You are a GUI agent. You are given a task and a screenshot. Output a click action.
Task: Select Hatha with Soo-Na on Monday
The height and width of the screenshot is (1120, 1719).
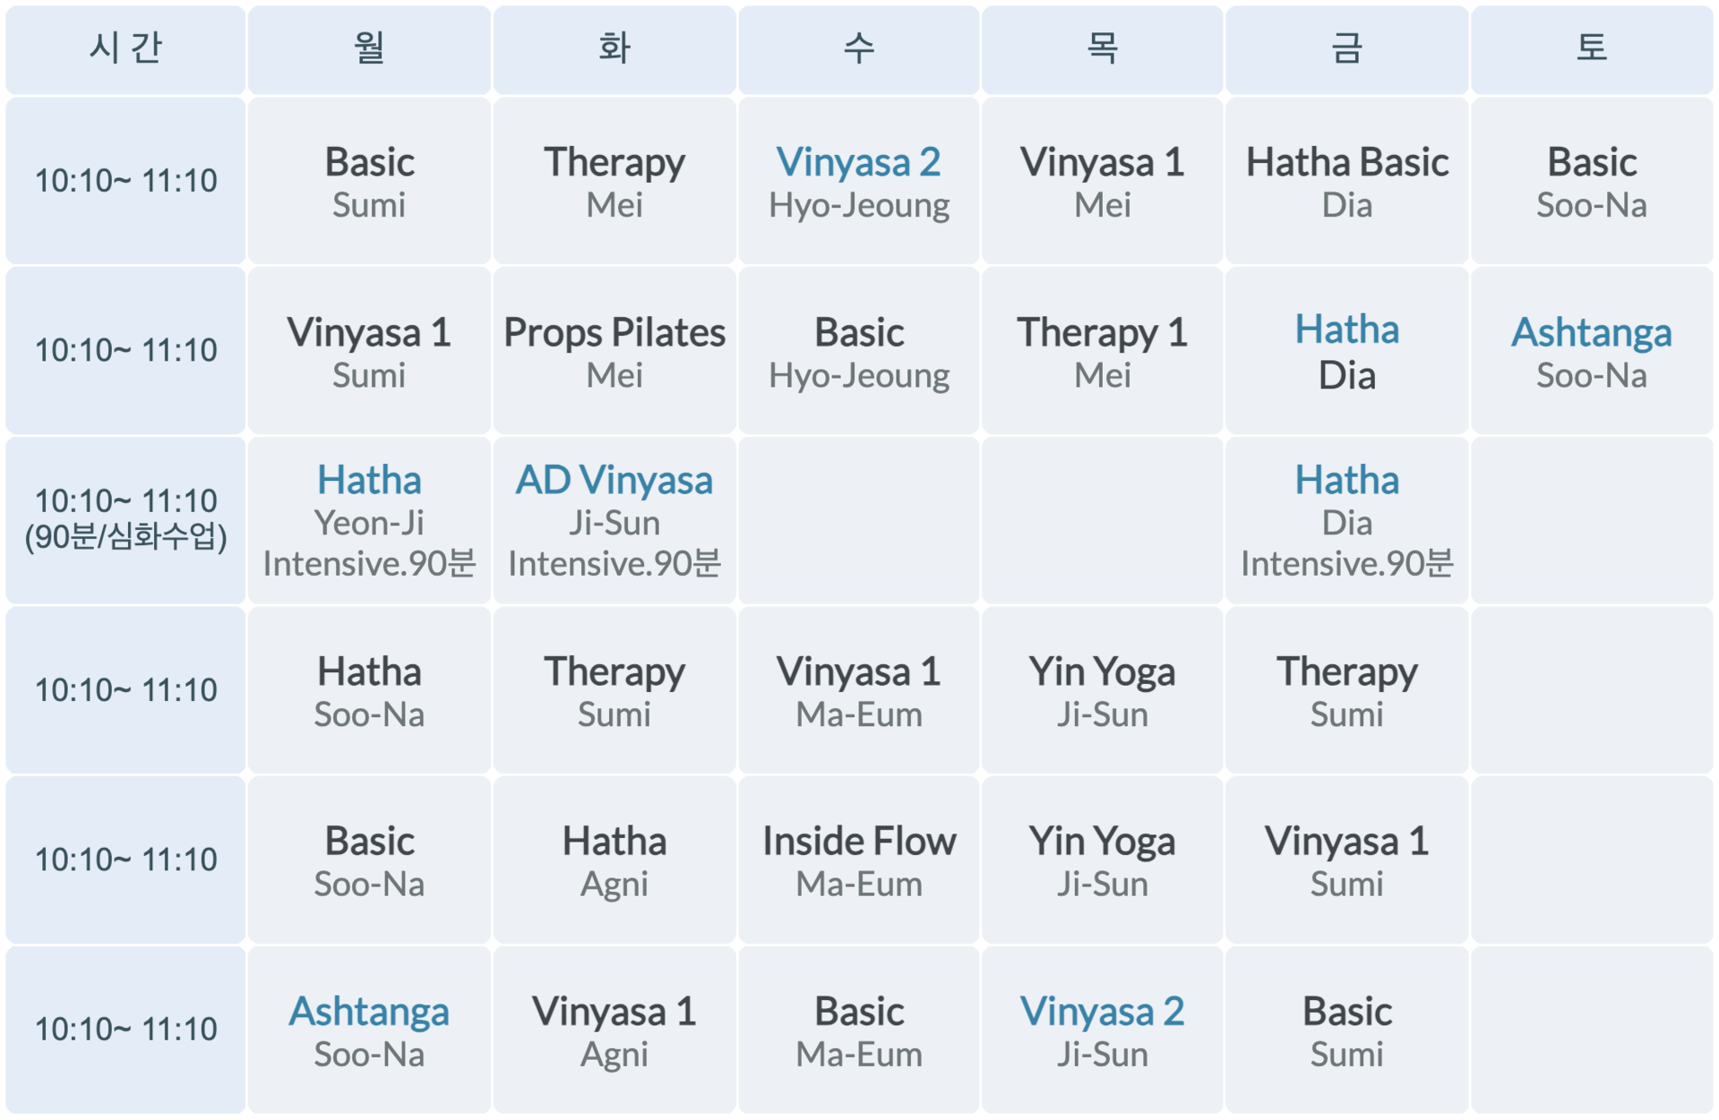tap(369, 690)
